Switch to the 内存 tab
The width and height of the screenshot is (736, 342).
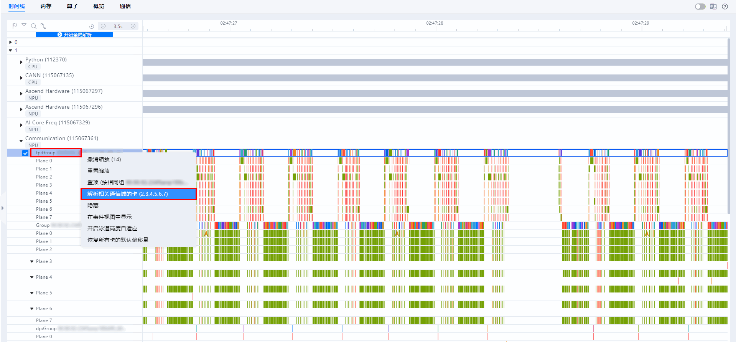[x=46, y=6]
